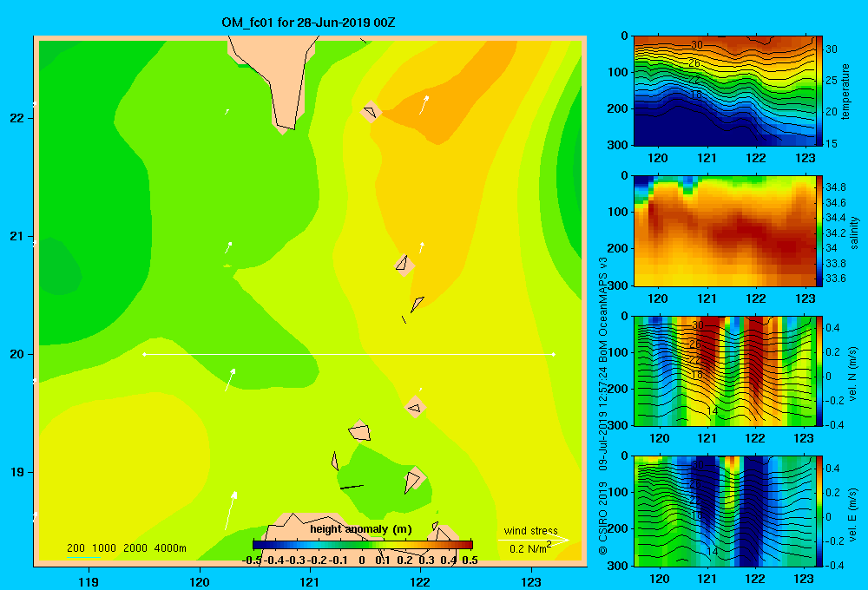Click longitude label 122 below main map
Viewport: 868px width, 590px height.
420,582
